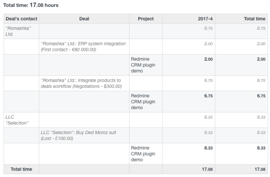Open the ERP system integration deal
Viewport: 270px width, 177px height.
pyautogui.click(x=83, y=46)
